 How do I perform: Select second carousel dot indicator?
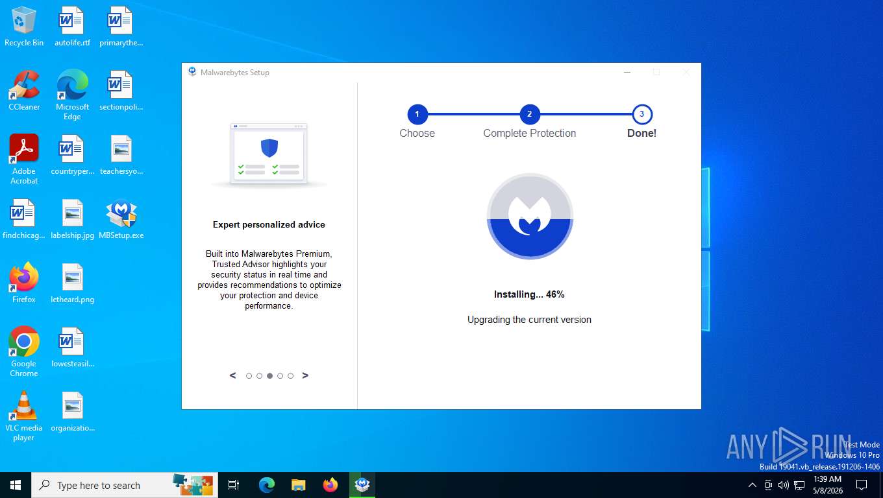click(259, 376)
